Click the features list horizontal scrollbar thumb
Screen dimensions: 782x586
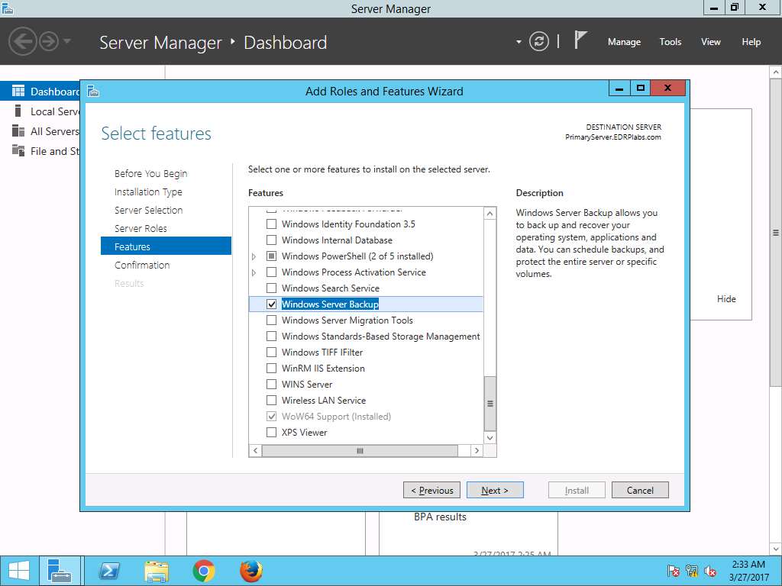[360, 450]
